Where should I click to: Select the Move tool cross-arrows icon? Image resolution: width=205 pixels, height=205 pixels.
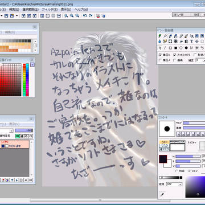(197, 41)
